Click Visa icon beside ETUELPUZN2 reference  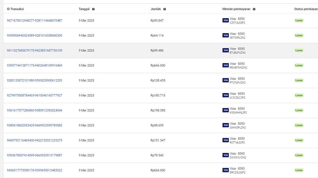226,50
